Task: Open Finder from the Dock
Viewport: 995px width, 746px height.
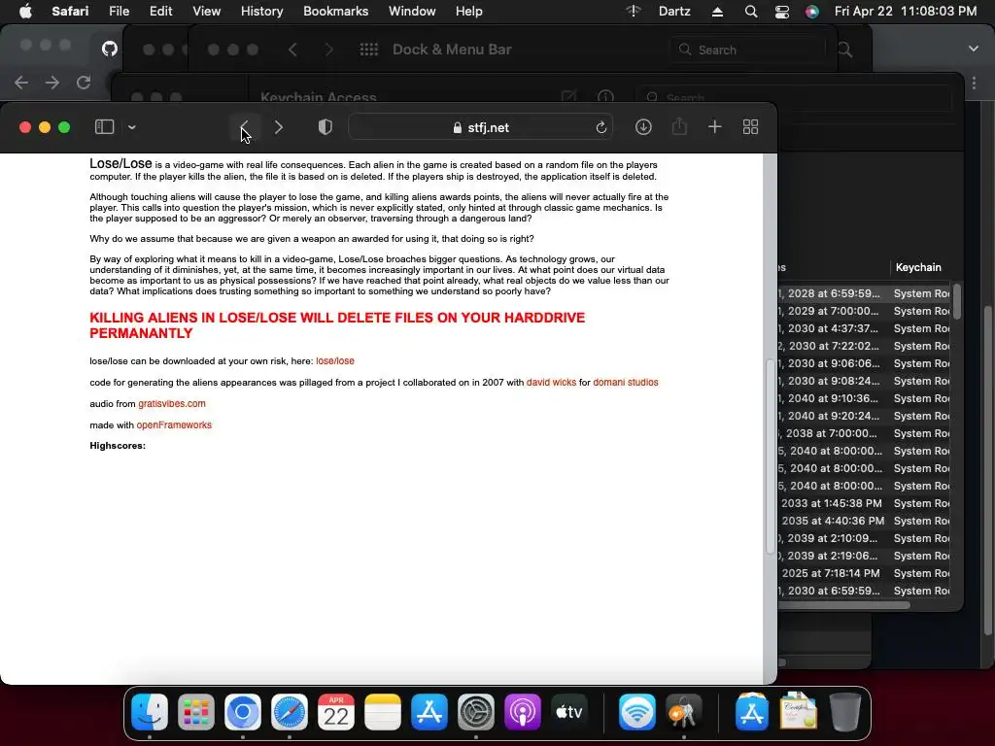Action: pyautogui.click(x=149, y=712)
